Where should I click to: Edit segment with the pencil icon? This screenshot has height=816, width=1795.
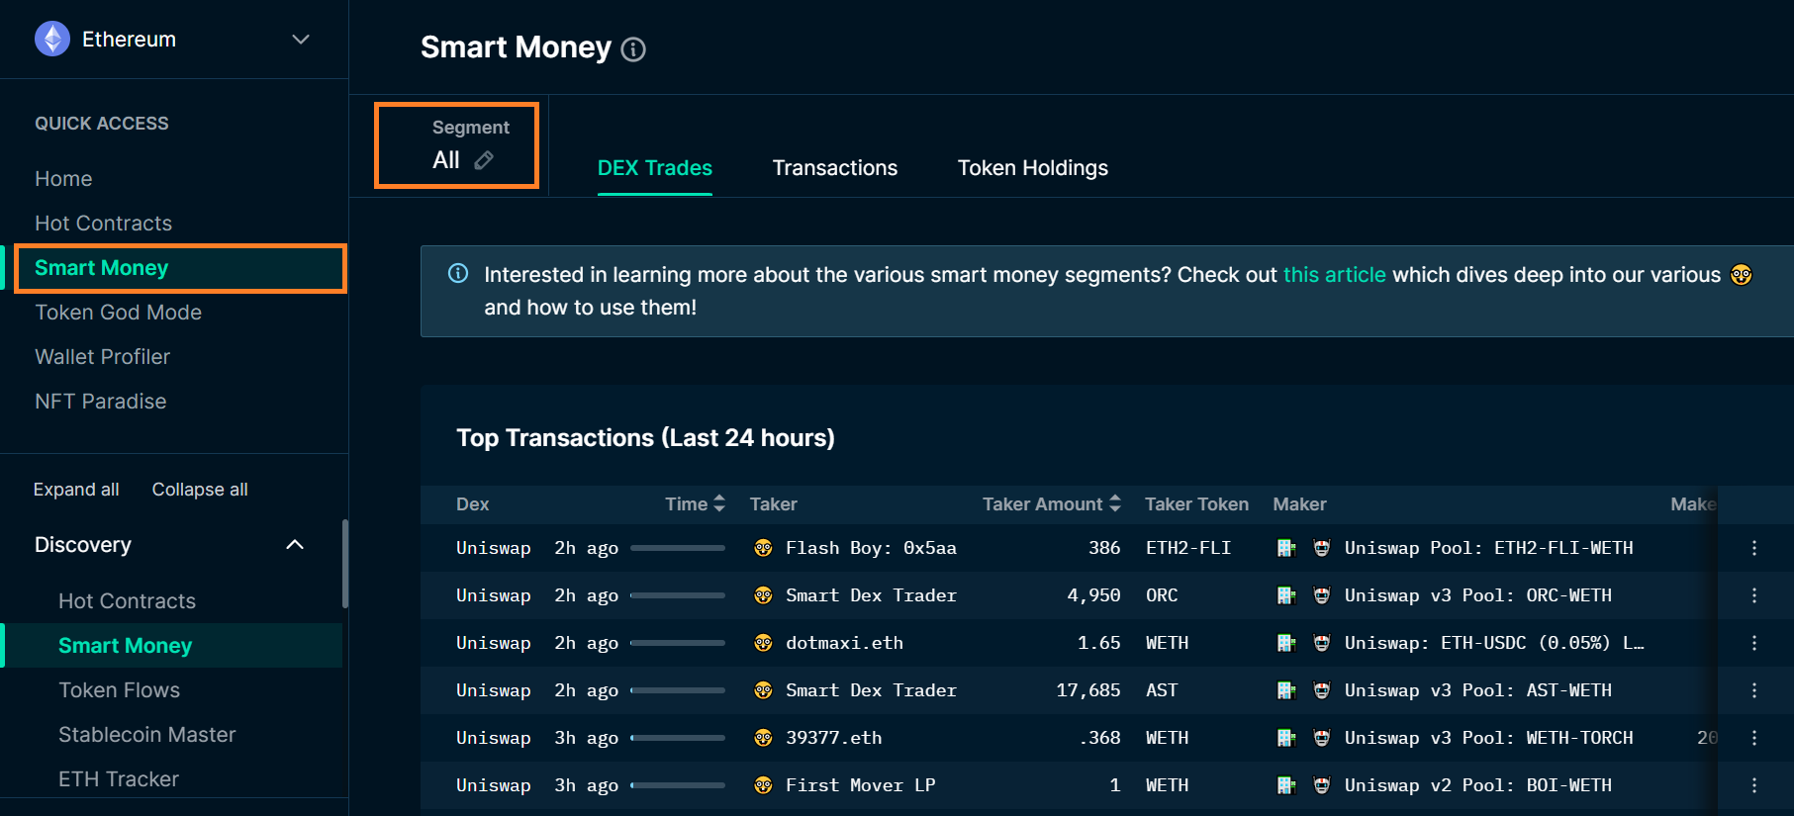484,160
